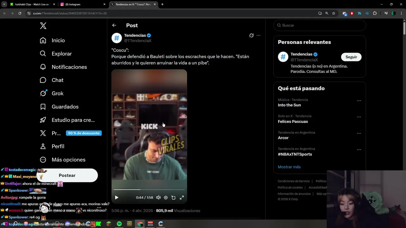Viewport: 406px width, 228px height.
Task: Play the video in the post
Action: coord(117,198)
